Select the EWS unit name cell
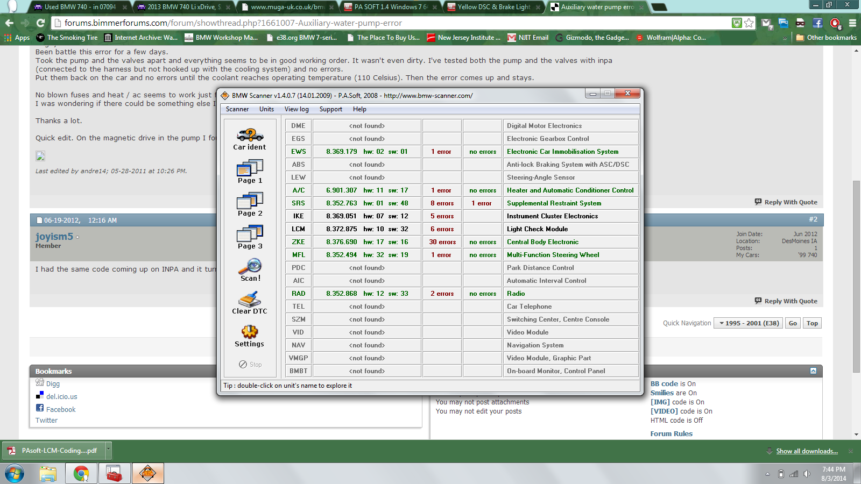Viewport: 861px width, 484px height. click(298, 152)
